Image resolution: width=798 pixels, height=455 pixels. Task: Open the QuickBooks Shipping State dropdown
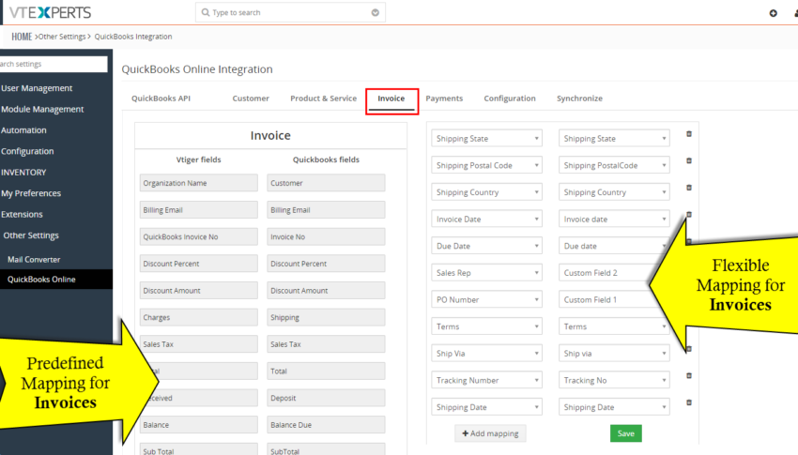[614, 138]
